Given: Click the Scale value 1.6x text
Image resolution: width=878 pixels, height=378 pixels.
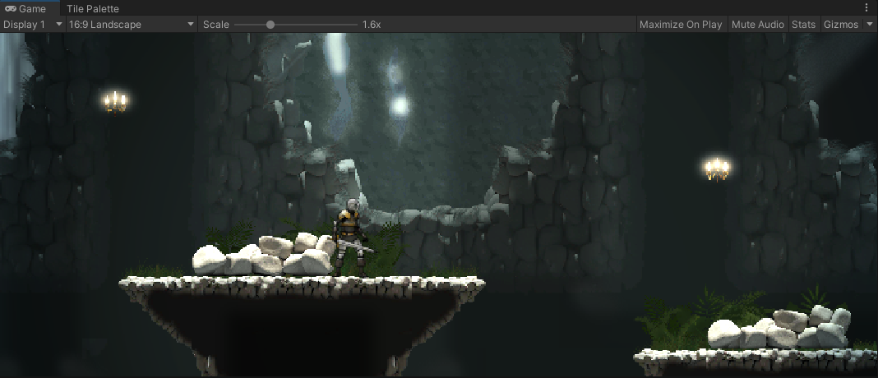Looking at the screenshot, I should (372, 25).
